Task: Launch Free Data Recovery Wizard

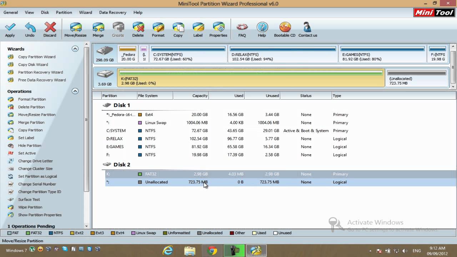Action: (42, 80)
